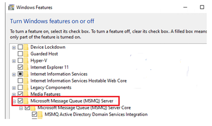The width and height of the screenshot is (212, 126).
Task: Select the Guarded Host folder icon
Action: tap(26, 54)
